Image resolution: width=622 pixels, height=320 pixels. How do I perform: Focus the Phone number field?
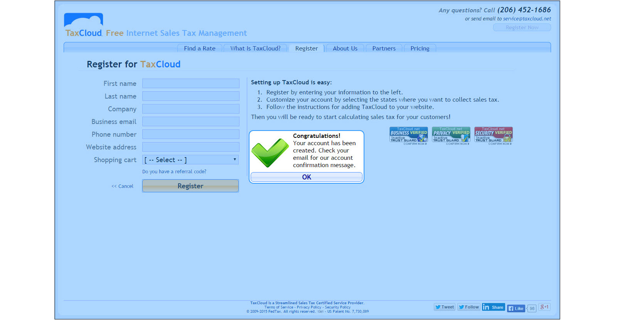pos(191,134)
